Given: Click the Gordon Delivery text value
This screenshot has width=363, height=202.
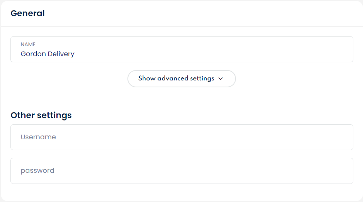Looking at the screenshot, I should (x=47, y=54).
